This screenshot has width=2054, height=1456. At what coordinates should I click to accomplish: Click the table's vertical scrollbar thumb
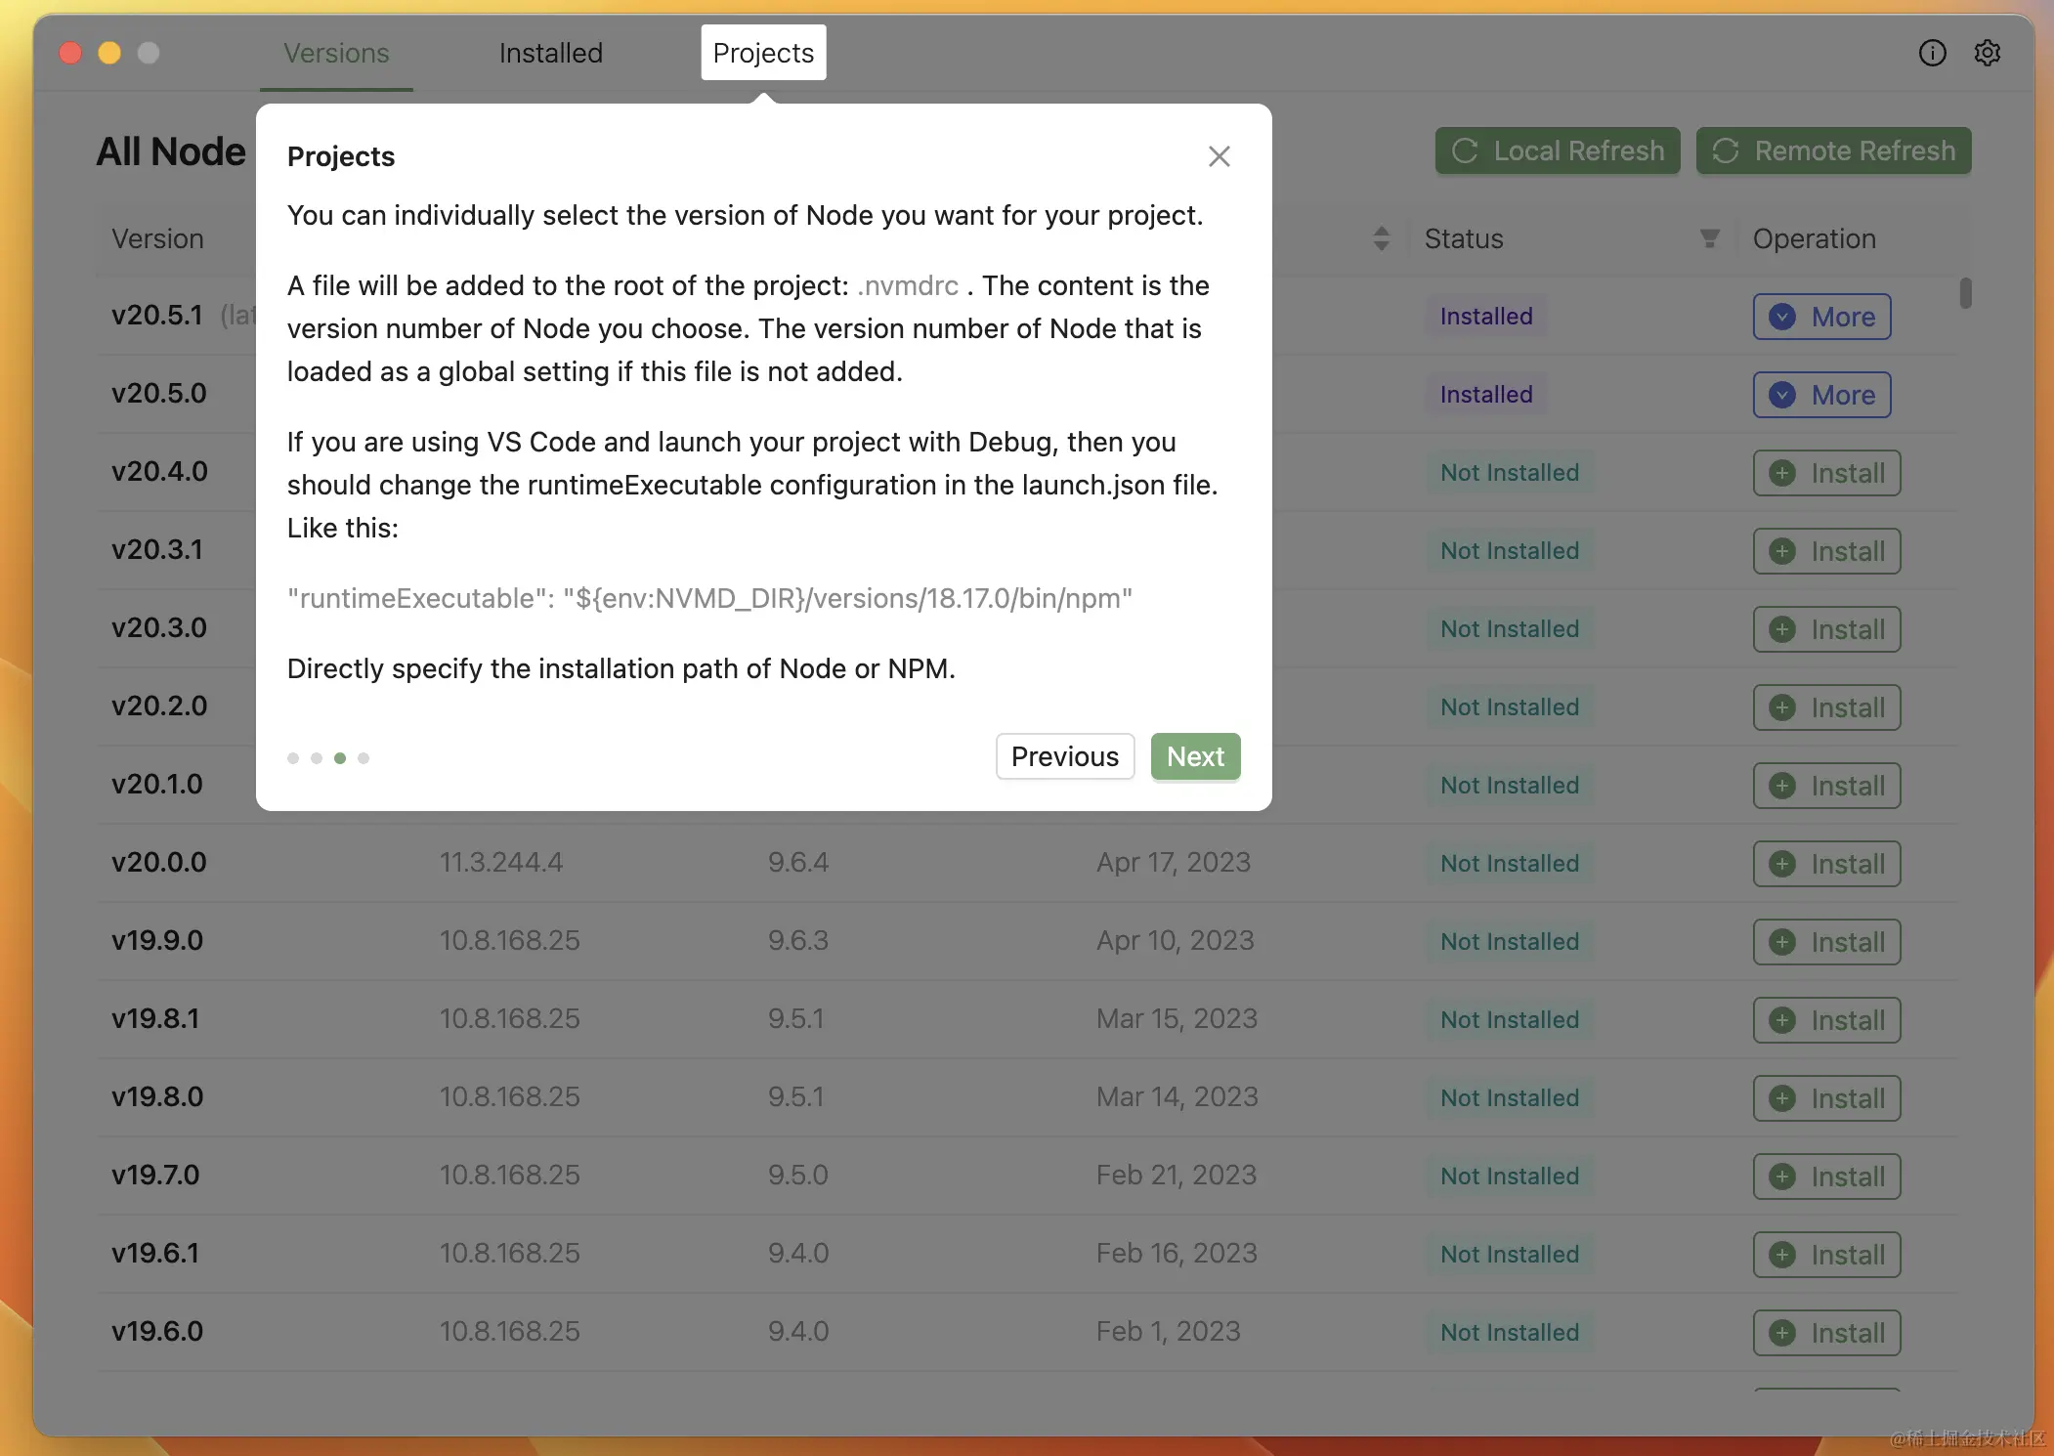[1965, 293]
